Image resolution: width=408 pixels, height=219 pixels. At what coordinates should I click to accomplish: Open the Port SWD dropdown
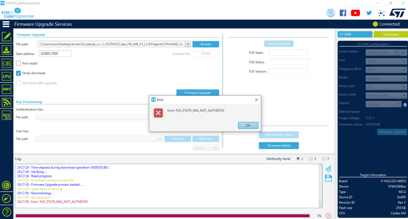click(386, 61)
